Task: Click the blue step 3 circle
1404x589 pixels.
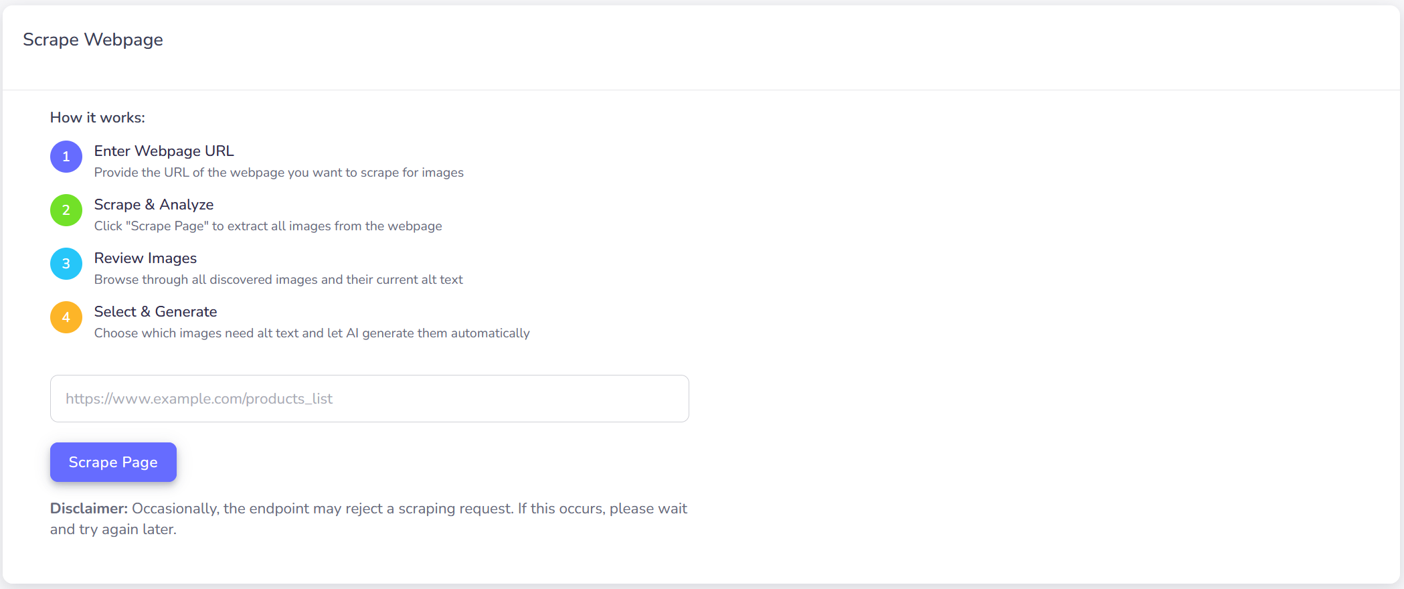Action: point(66,264)
